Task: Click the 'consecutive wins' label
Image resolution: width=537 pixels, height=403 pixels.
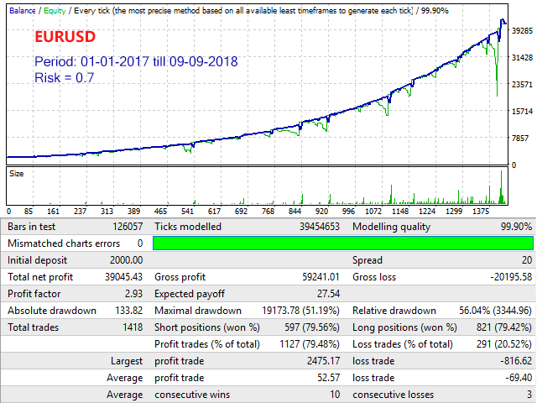Action: [x=192, y=395]
